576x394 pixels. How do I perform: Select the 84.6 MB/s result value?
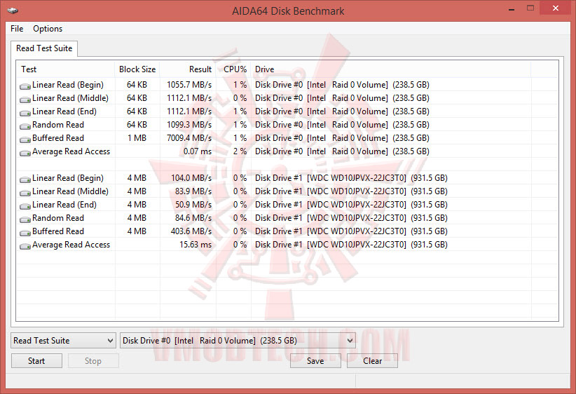[x=193, y=218]
